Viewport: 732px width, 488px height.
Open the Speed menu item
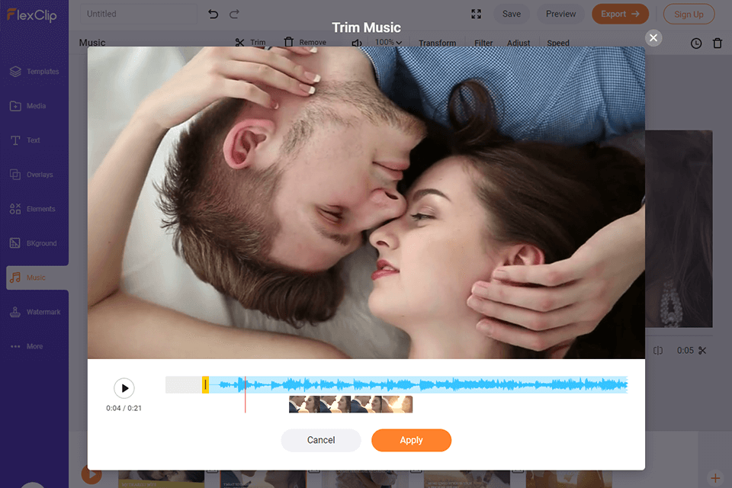click(x=558, y=43)
